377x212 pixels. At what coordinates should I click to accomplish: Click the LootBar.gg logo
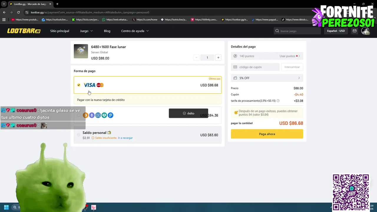tap(24, 31)
